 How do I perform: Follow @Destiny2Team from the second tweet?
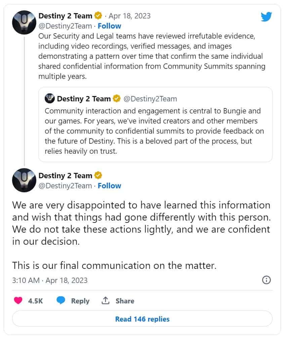[109, 186]
